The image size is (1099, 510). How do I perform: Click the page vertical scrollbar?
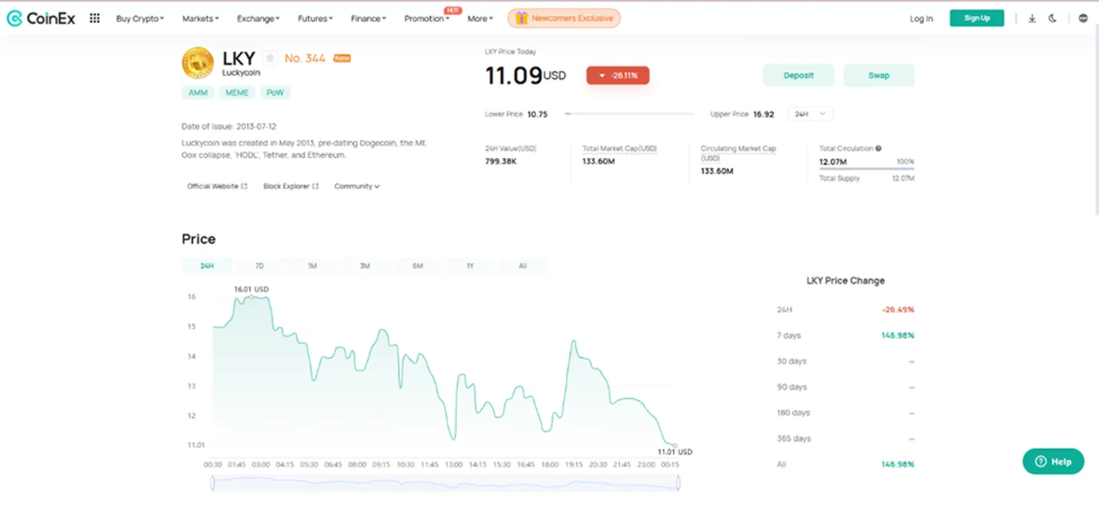pos(1096,120)
